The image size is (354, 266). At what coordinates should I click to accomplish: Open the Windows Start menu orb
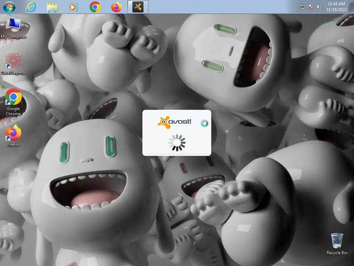9,7
